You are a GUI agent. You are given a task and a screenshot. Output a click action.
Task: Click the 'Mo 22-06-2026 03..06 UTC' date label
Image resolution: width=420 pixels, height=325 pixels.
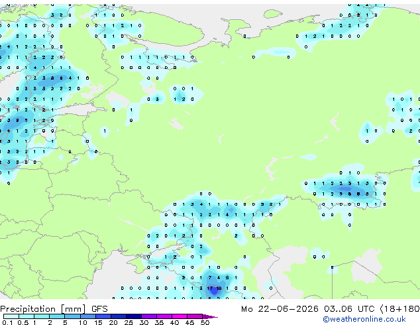click(307, 309)
